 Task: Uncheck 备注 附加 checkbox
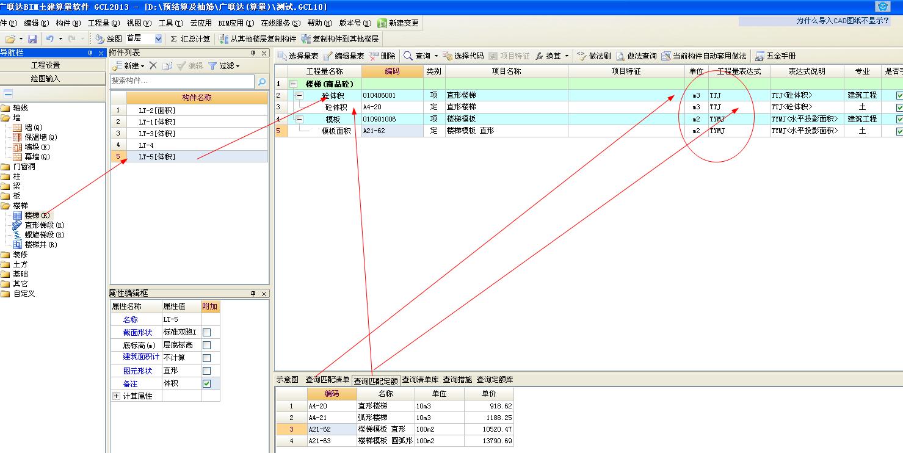point(206,383)
